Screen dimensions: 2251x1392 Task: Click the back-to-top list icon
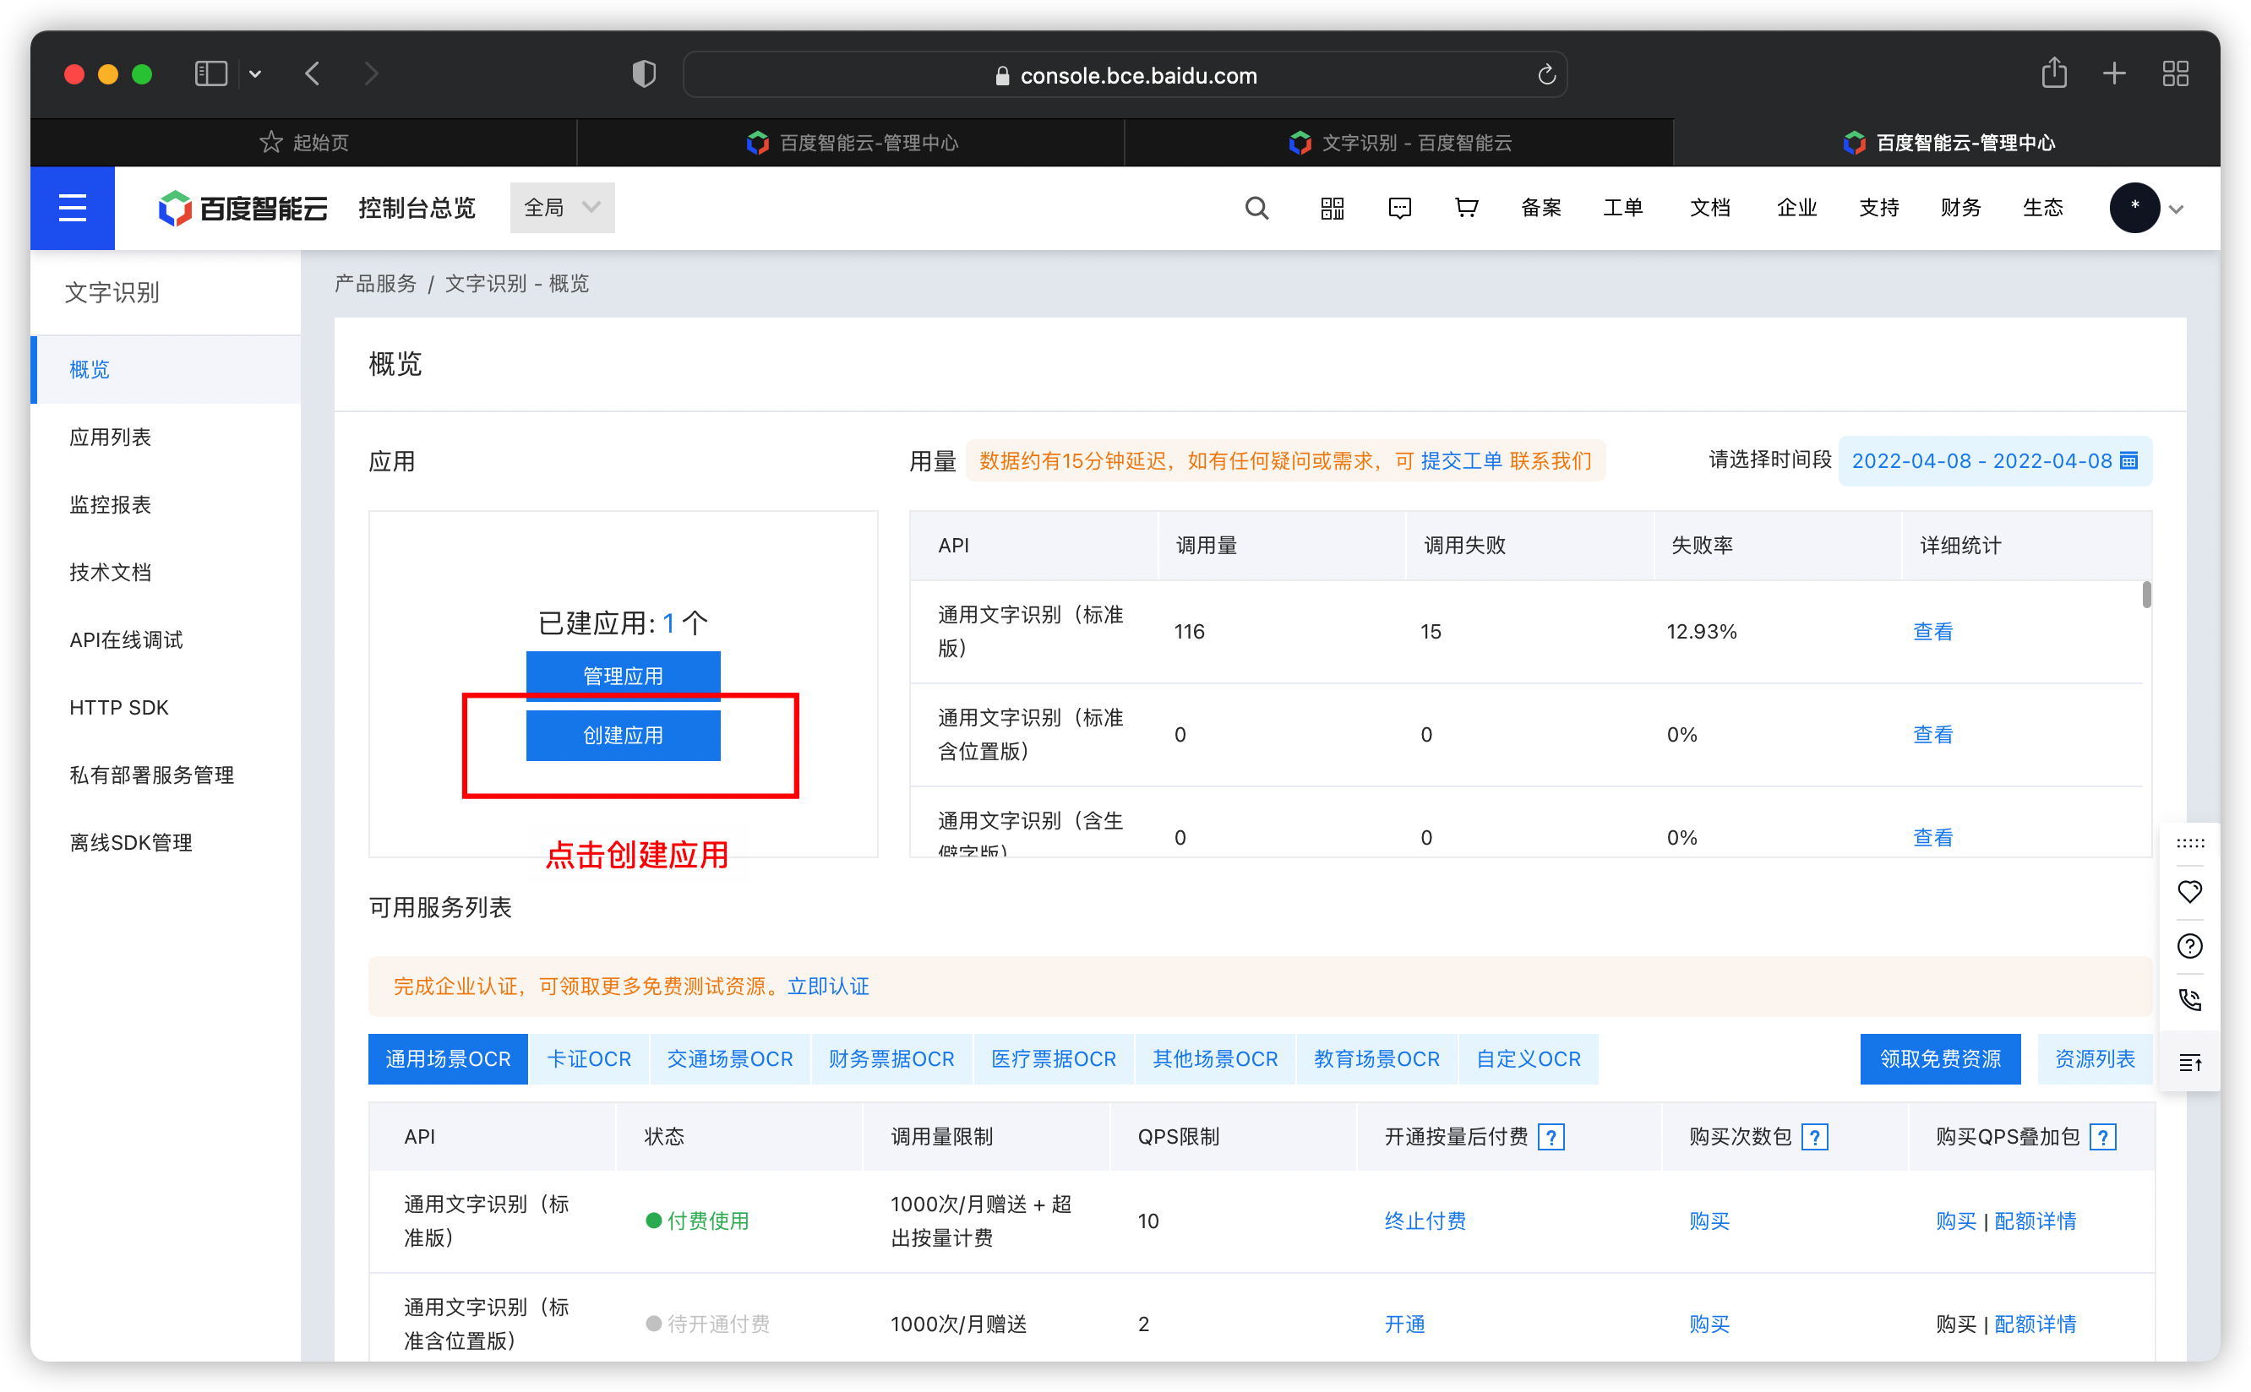click(2189, 1063)
